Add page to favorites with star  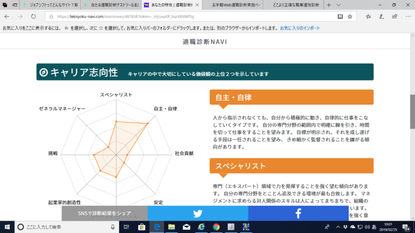(350, 16)
